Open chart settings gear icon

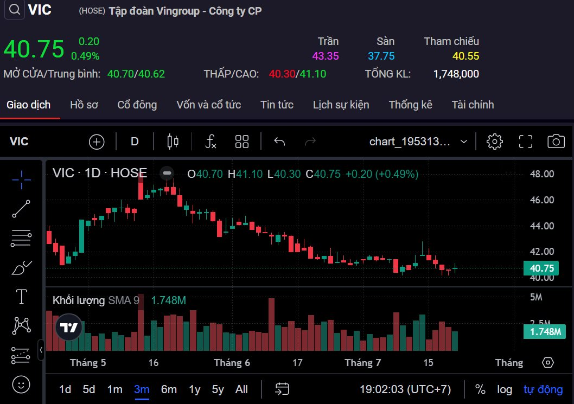[x=494, y=142]
